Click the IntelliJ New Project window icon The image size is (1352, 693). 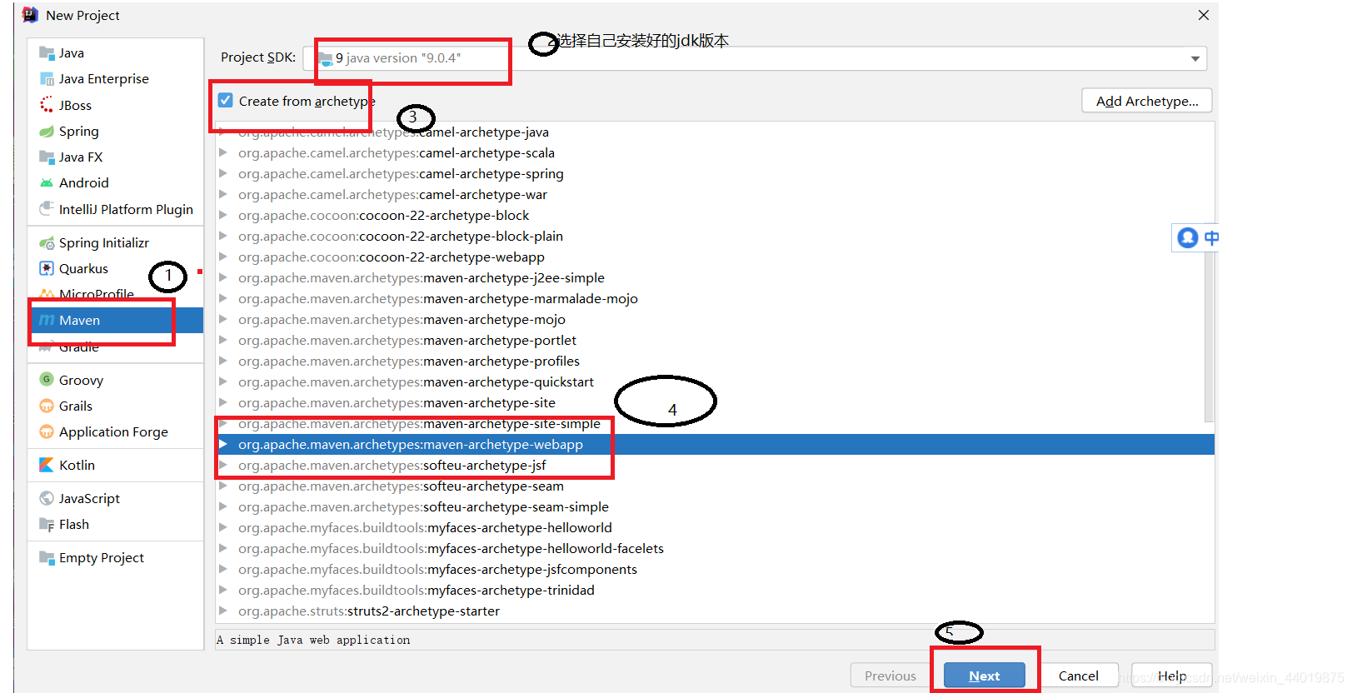pyautogui.click(x=30, y=15)
